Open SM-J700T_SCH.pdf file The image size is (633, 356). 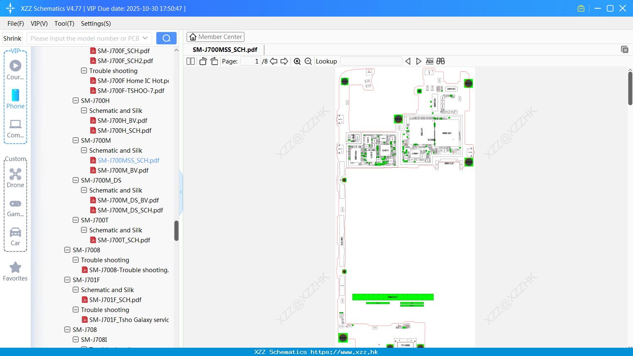pos(124,240)
